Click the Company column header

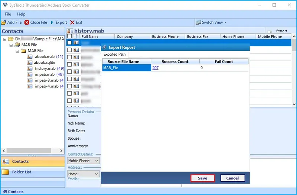[132, 36]
